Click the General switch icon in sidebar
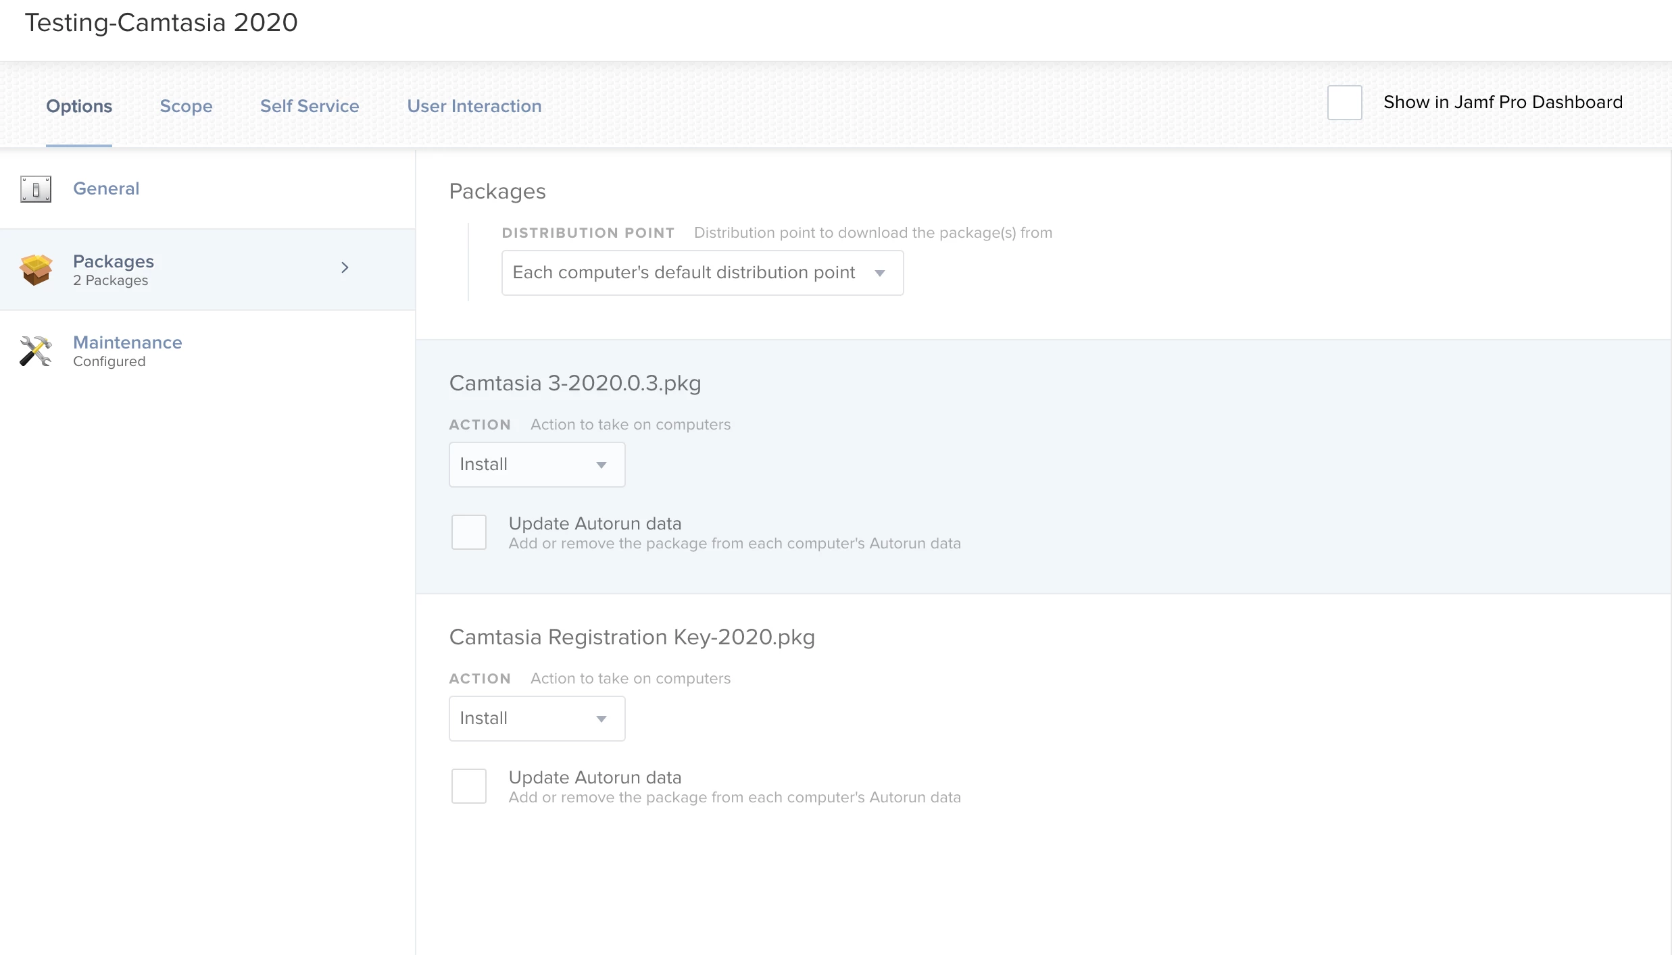Screen dimensions: 1672x955 coord(36,189)
